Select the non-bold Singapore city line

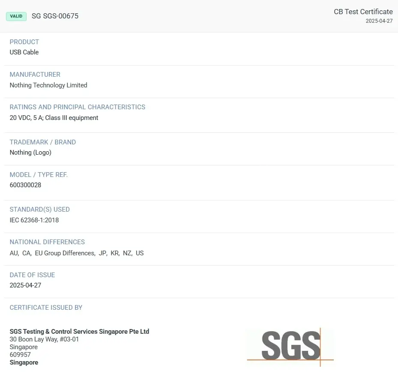[24, 347]
